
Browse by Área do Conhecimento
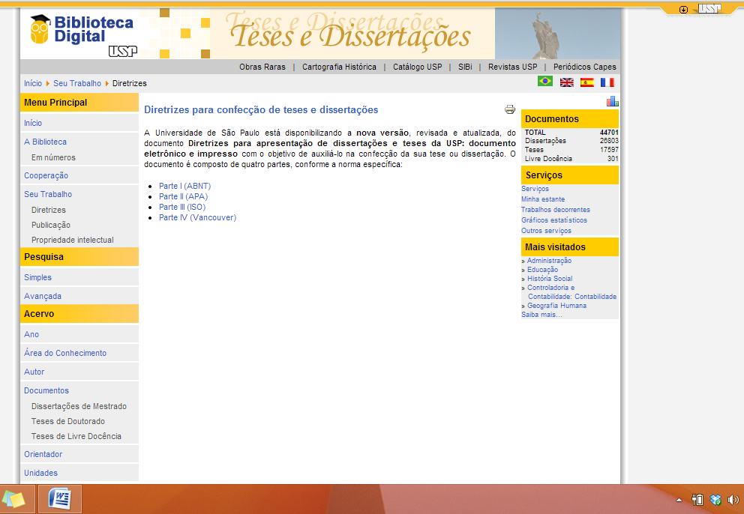(65, 353)
